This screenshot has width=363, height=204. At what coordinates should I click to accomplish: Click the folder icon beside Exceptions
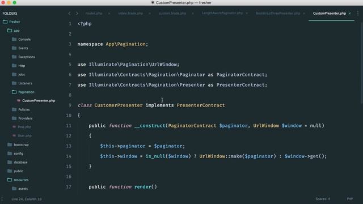[x=14, y=57]
